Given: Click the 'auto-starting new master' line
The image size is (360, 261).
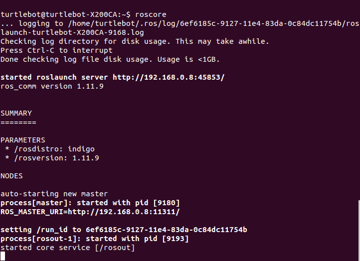Looking at the screenshot, I should 54,194.
